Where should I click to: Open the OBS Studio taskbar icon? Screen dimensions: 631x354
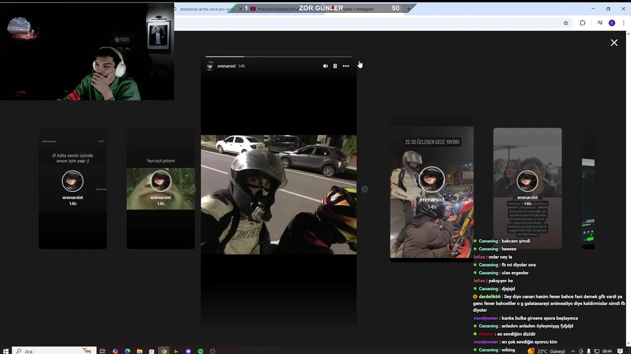[212, 351]
